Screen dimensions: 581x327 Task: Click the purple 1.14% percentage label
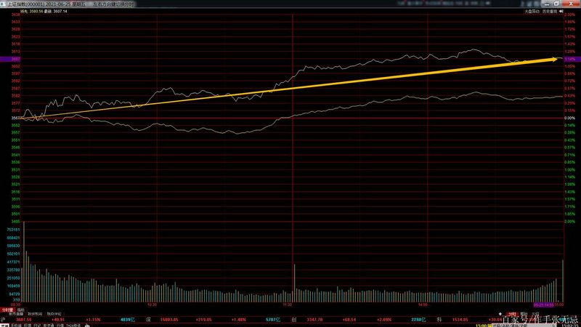click(569, 59)
